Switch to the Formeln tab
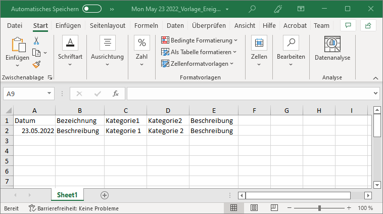Viewport: 383px width, 214px height. pyautogui.click(x=146, y=25)
